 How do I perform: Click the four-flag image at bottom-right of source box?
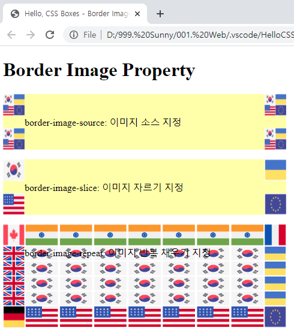click(275, 139)
